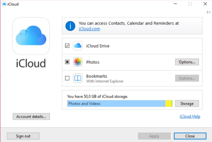The width and height of the screenshot is (212, 142).
Task: Uncheck the iCloud Drive checkbox
Action: click(x=67, y=46)
